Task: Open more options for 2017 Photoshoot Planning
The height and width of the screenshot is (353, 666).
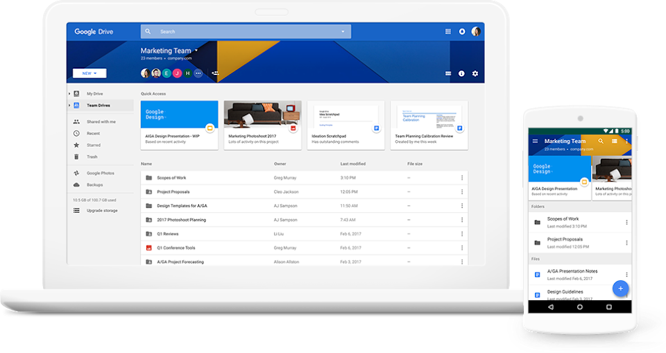Action: click(462, 220)
